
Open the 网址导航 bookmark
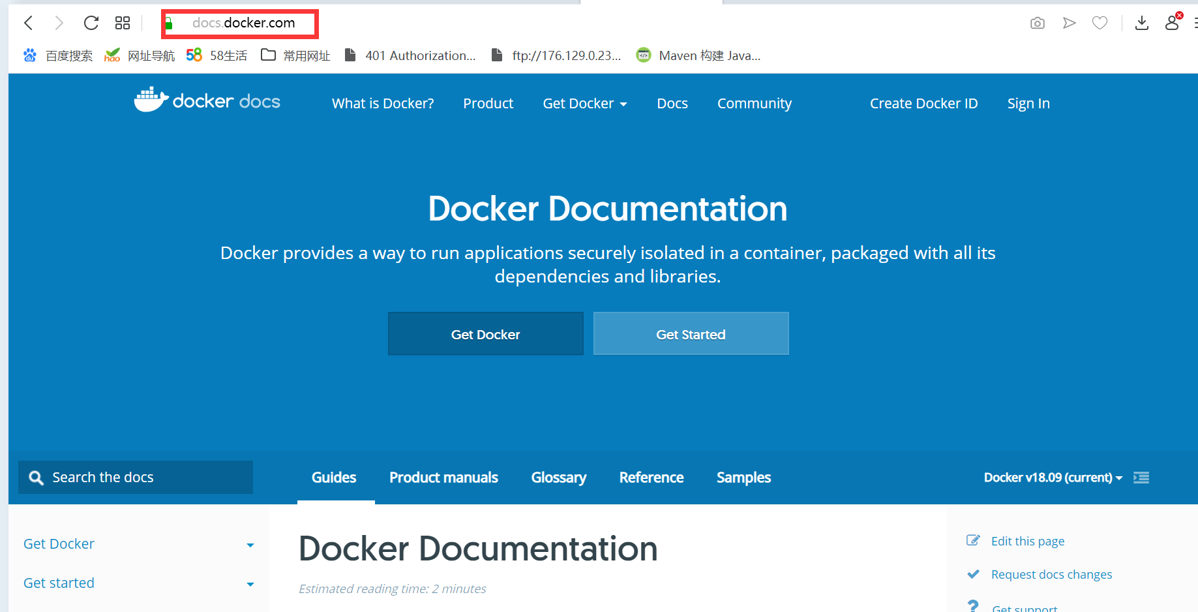140,55
